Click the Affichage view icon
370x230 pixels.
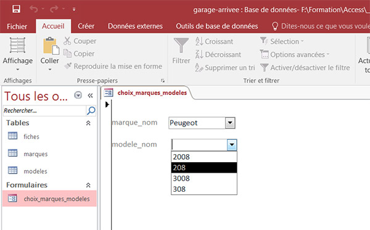[x=17, y=45]
